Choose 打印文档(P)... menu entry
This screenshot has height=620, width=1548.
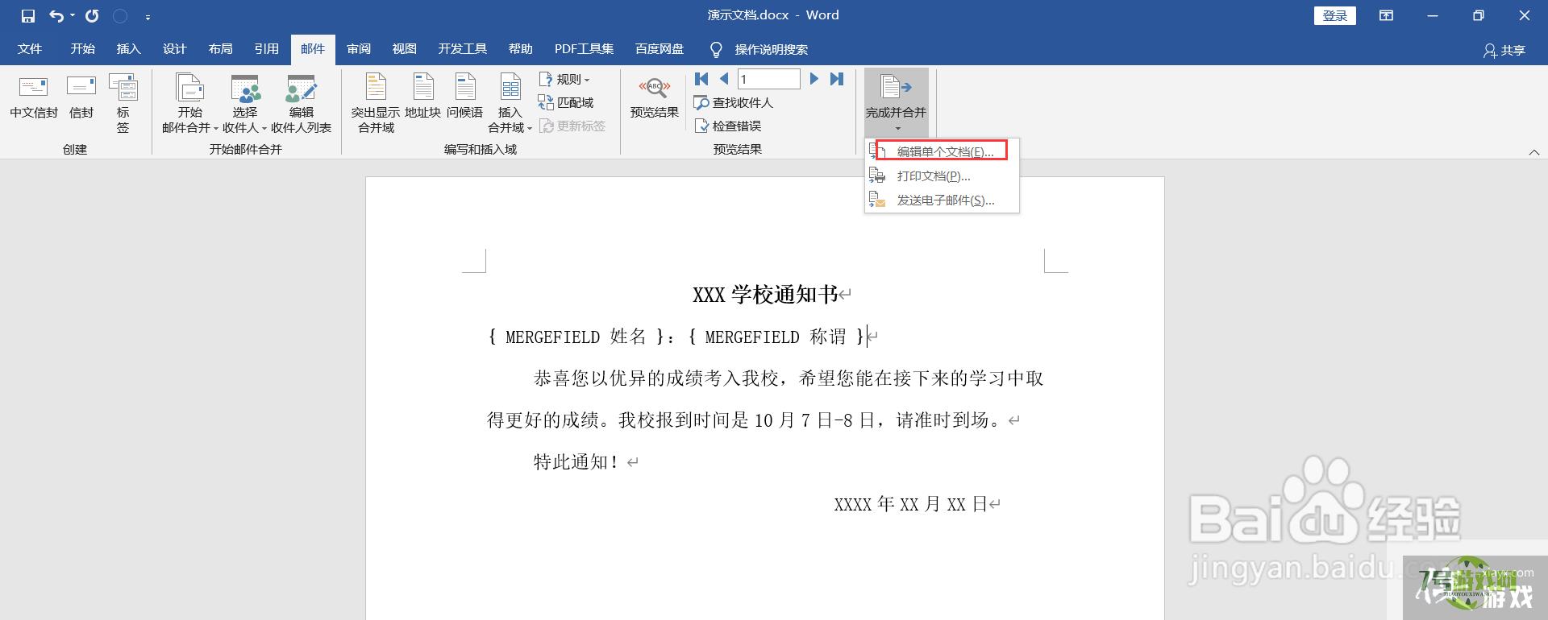coord(942,176)
